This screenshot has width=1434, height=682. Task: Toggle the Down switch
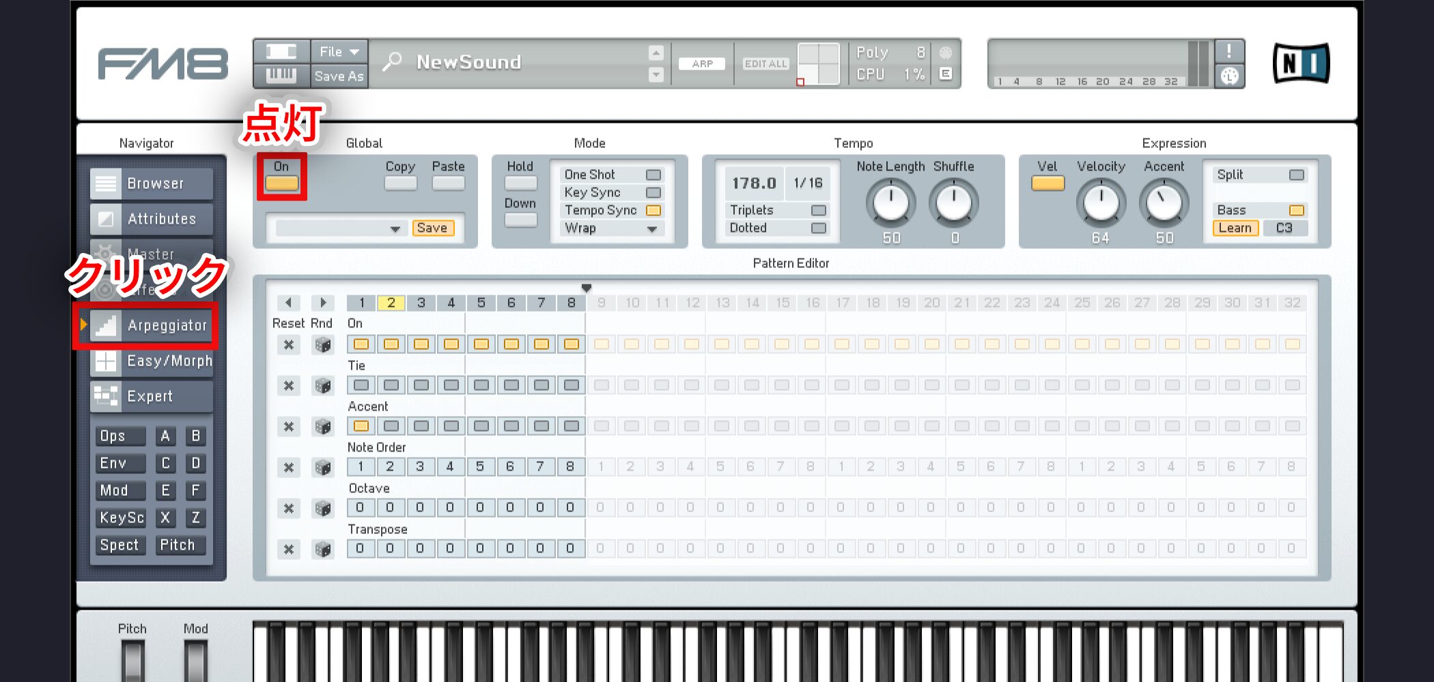(520, 220)
